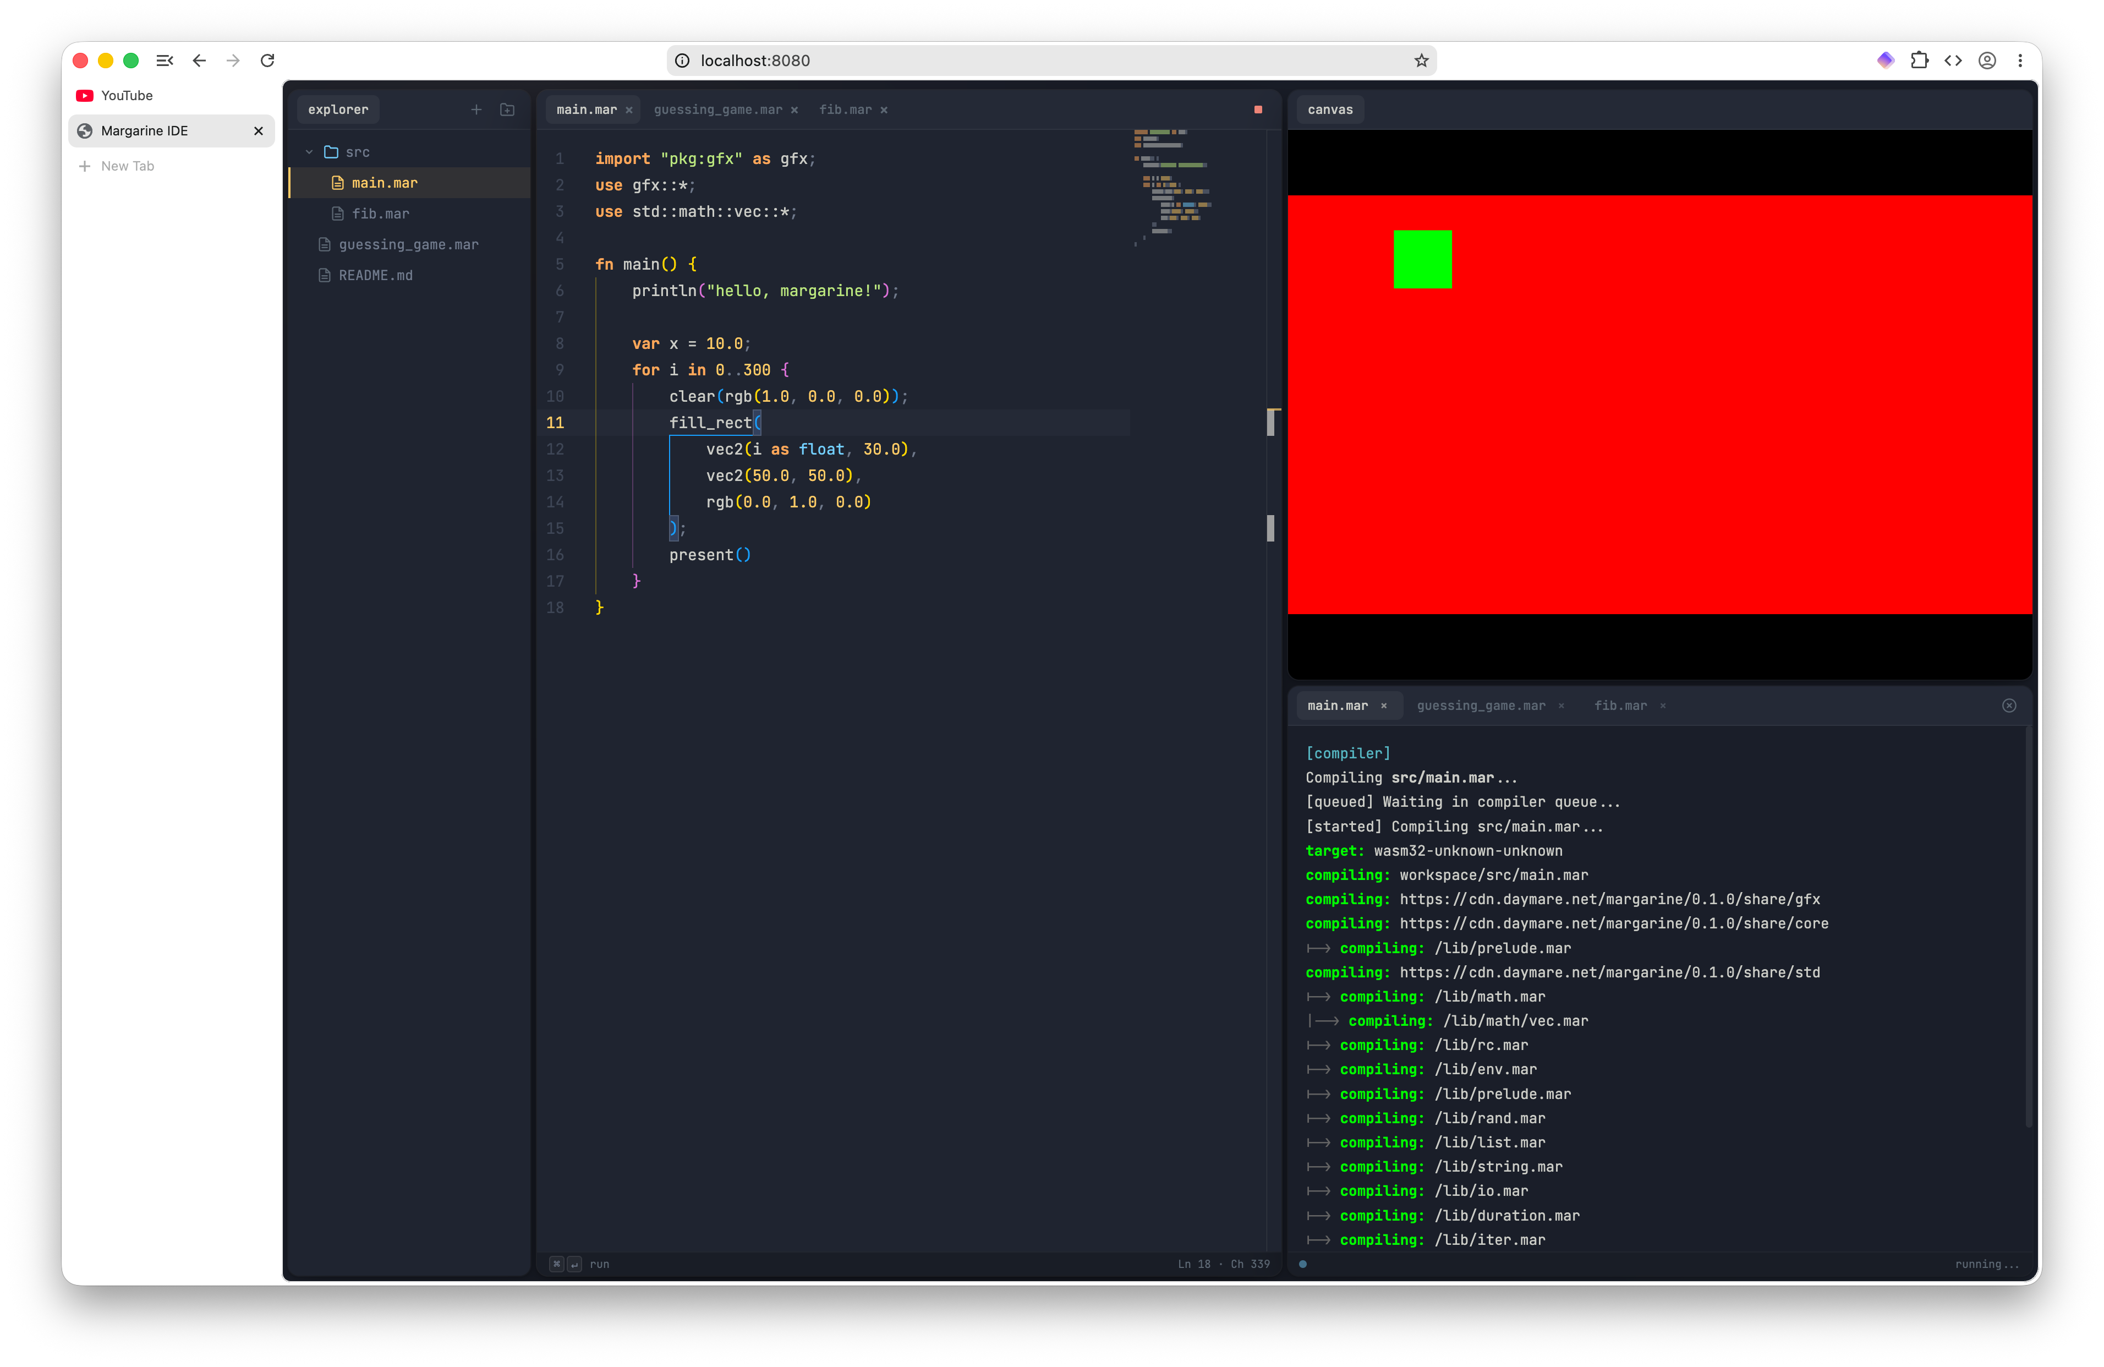Click the println code line

pyautogui.click(x=765, y=291)
